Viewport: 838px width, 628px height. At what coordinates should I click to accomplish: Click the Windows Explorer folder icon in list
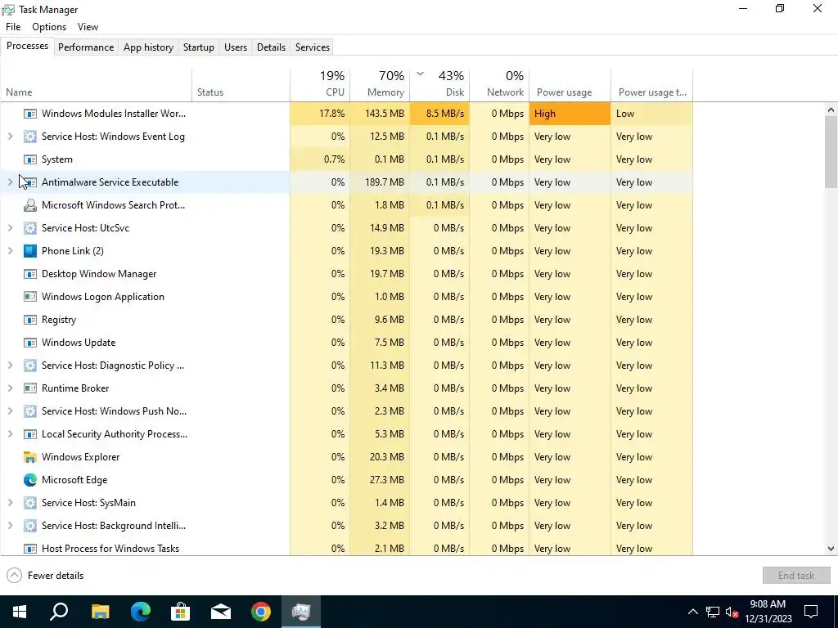tap(30, 457)
